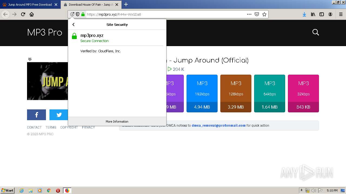Click Verified by: CloudFlare, Inc. text
The width and height of the screenshot is (346, 194).
pyautogui.click(x=101, y=51)
